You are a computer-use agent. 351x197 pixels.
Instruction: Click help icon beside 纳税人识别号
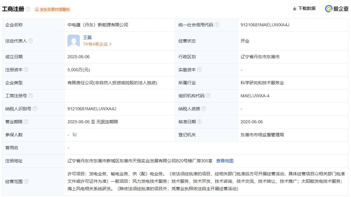pos(35,109)
